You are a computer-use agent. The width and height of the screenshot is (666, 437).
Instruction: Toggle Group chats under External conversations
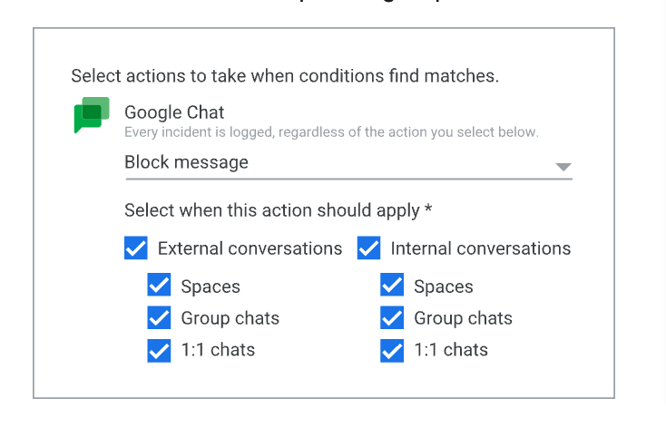159,317
